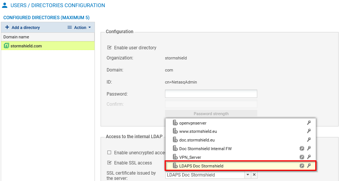Viewport: 339px width, 181px height.
Task: Expand the SSL certificate dropdown arrow
Action: click(247, 175)
